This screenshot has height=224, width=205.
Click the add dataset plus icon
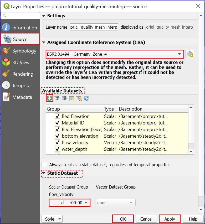49,98
